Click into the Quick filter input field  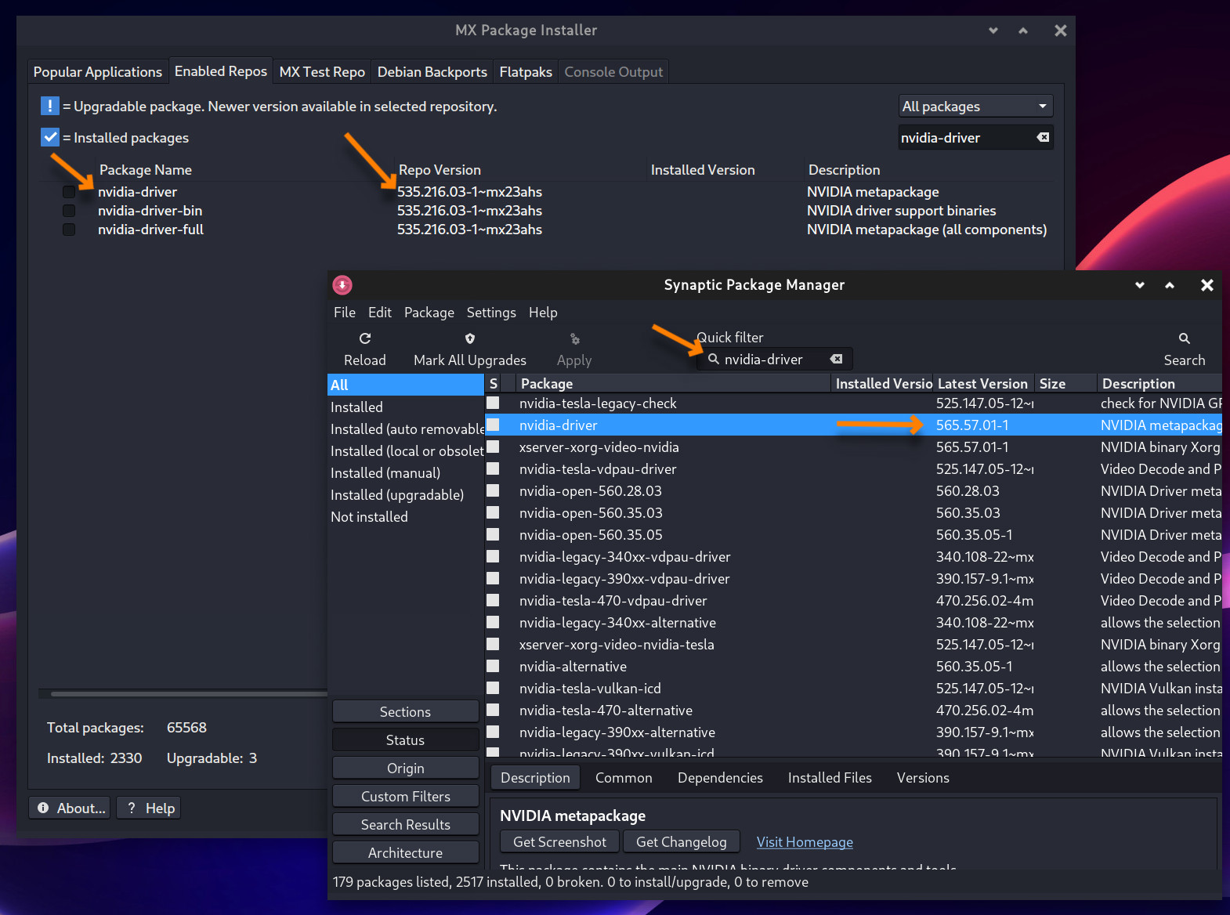click(774, 359)
